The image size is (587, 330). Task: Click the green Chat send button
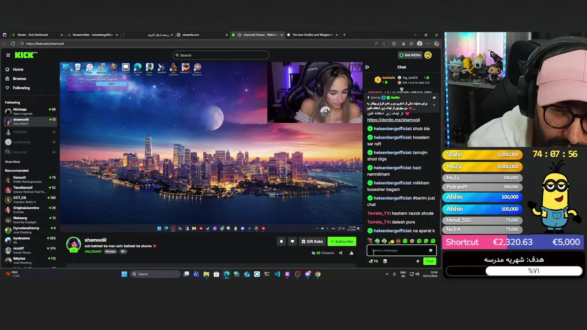[x=429, y=261]
